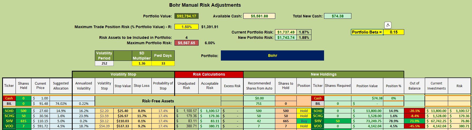Select the first-column SHV ticker cell
Viewport: 472px width, 130px height.
click(9, 121)
